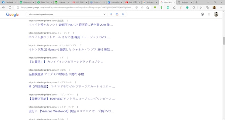Open Edge browser profile avatar
Viewport: 225px width, 120px height.
214,8
